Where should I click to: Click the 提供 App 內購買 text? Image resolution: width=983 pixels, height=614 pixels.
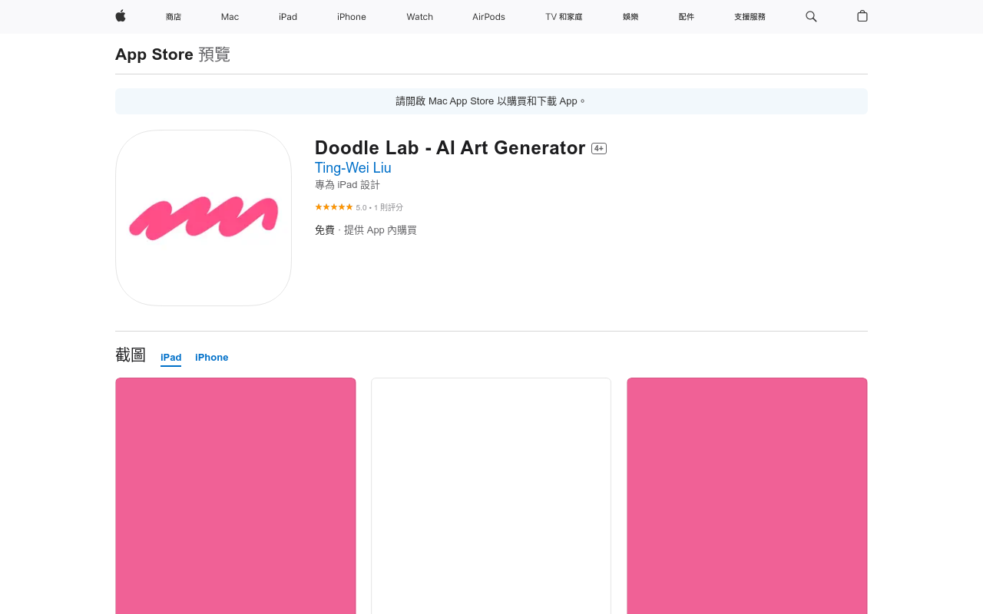pos(380,230)
